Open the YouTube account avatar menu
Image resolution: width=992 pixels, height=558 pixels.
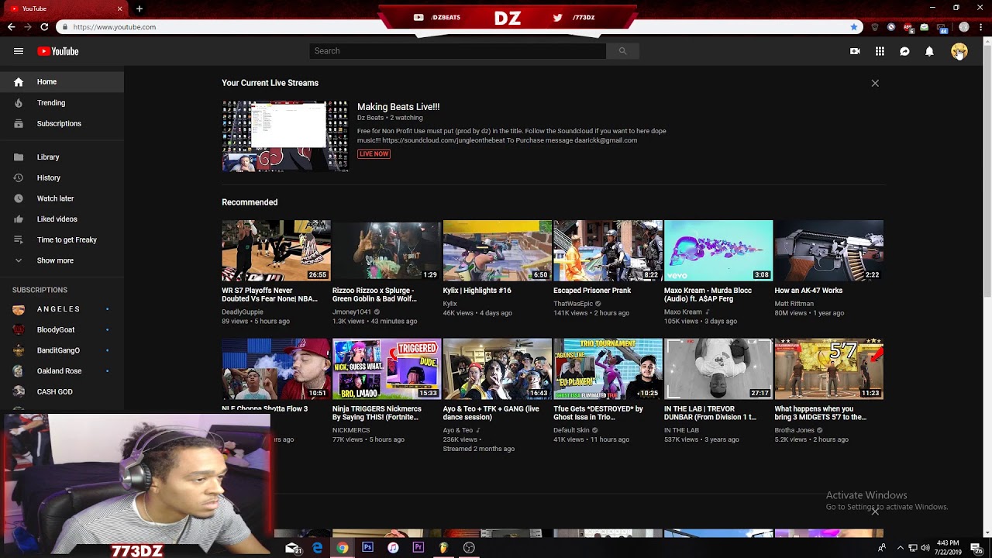[959, 51]
